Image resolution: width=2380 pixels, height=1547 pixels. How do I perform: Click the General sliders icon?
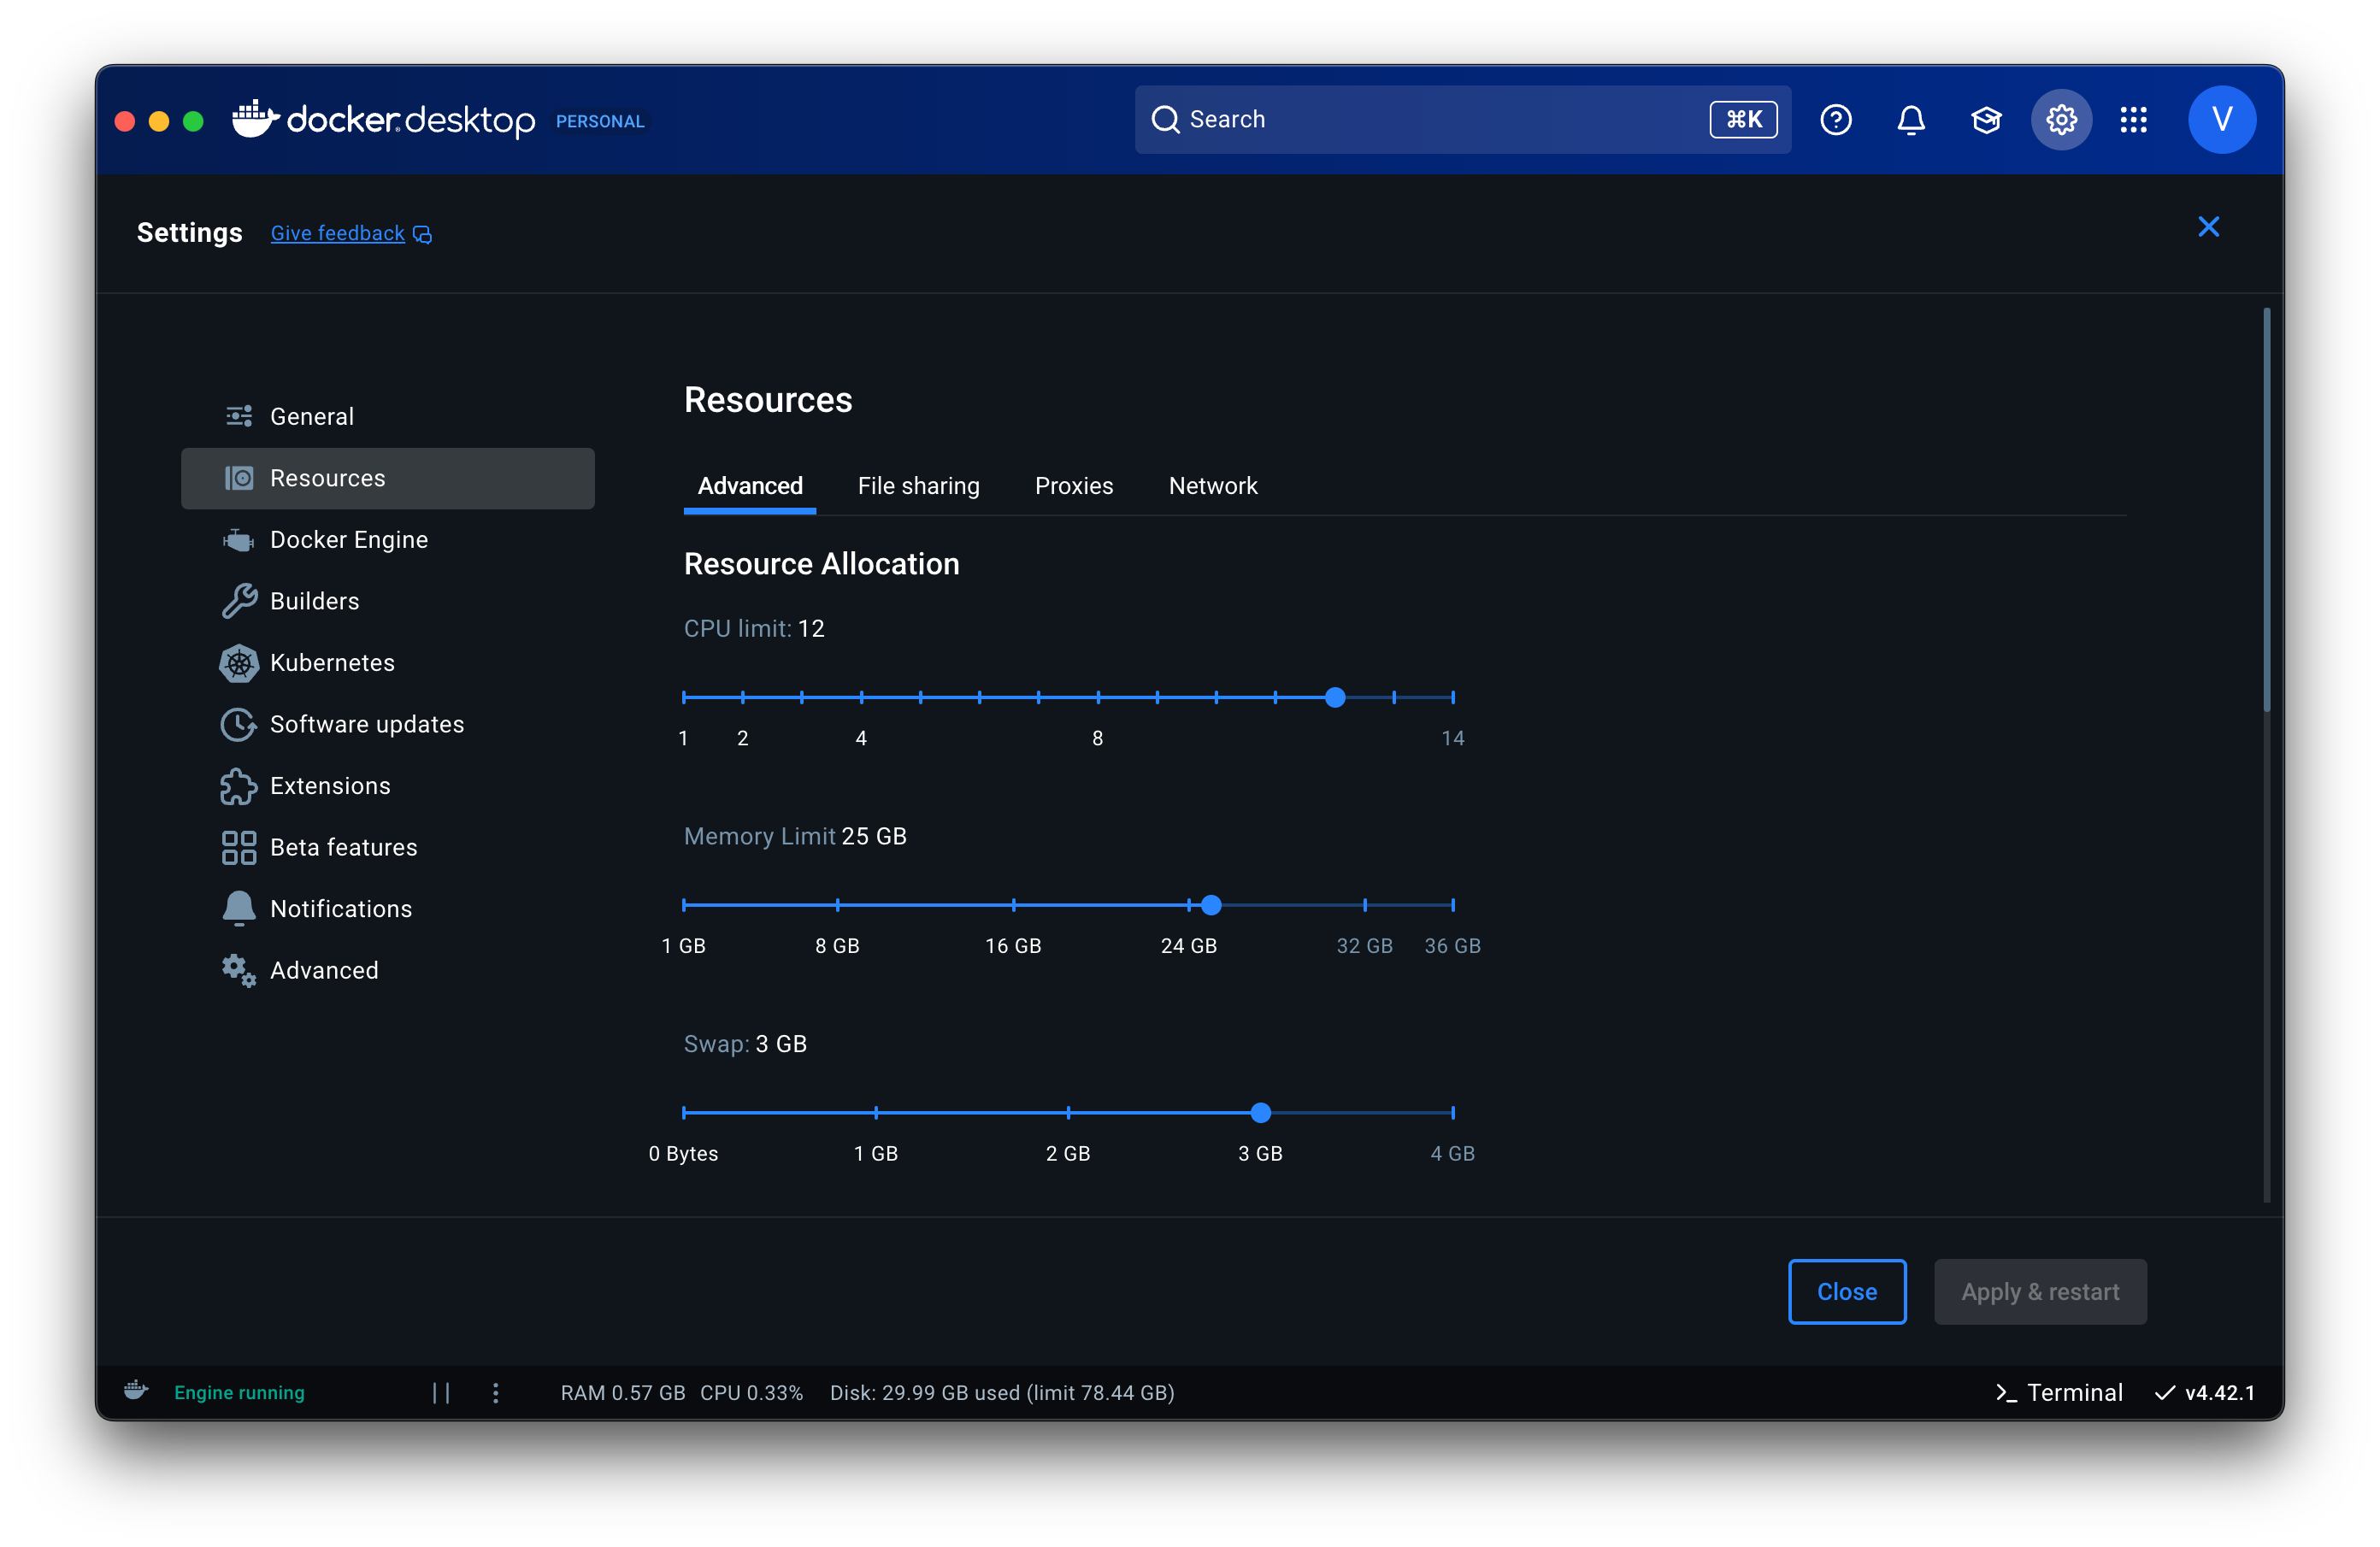tap(239, 416)
